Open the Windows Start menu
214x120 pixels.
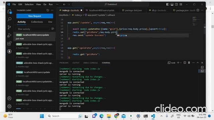42,116
